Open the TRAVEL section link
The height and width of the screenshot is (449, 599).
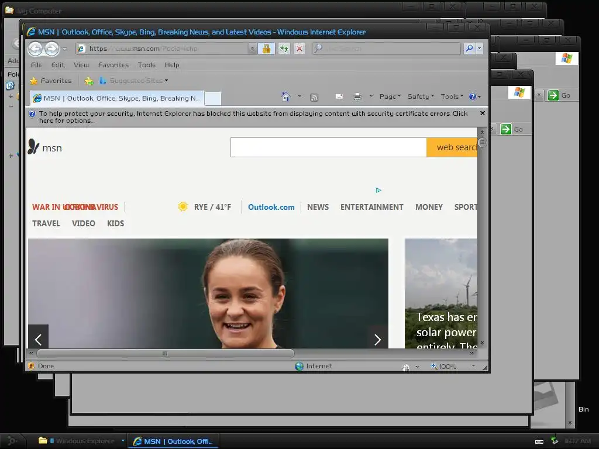tap(46, 223)
